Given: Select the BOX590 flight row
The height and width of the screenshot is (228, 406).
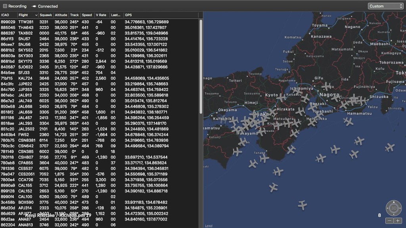Looking at the screenshot, I should click(100, 202).
